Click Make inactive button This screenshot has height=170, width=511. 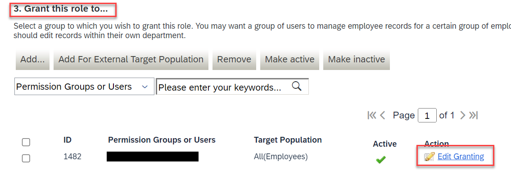click(357, 60)
